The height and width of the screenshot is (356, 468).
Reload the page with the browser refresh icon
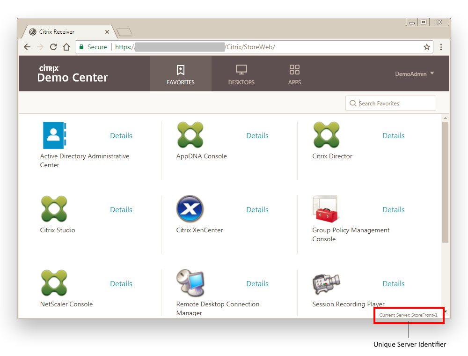point(53,47)
